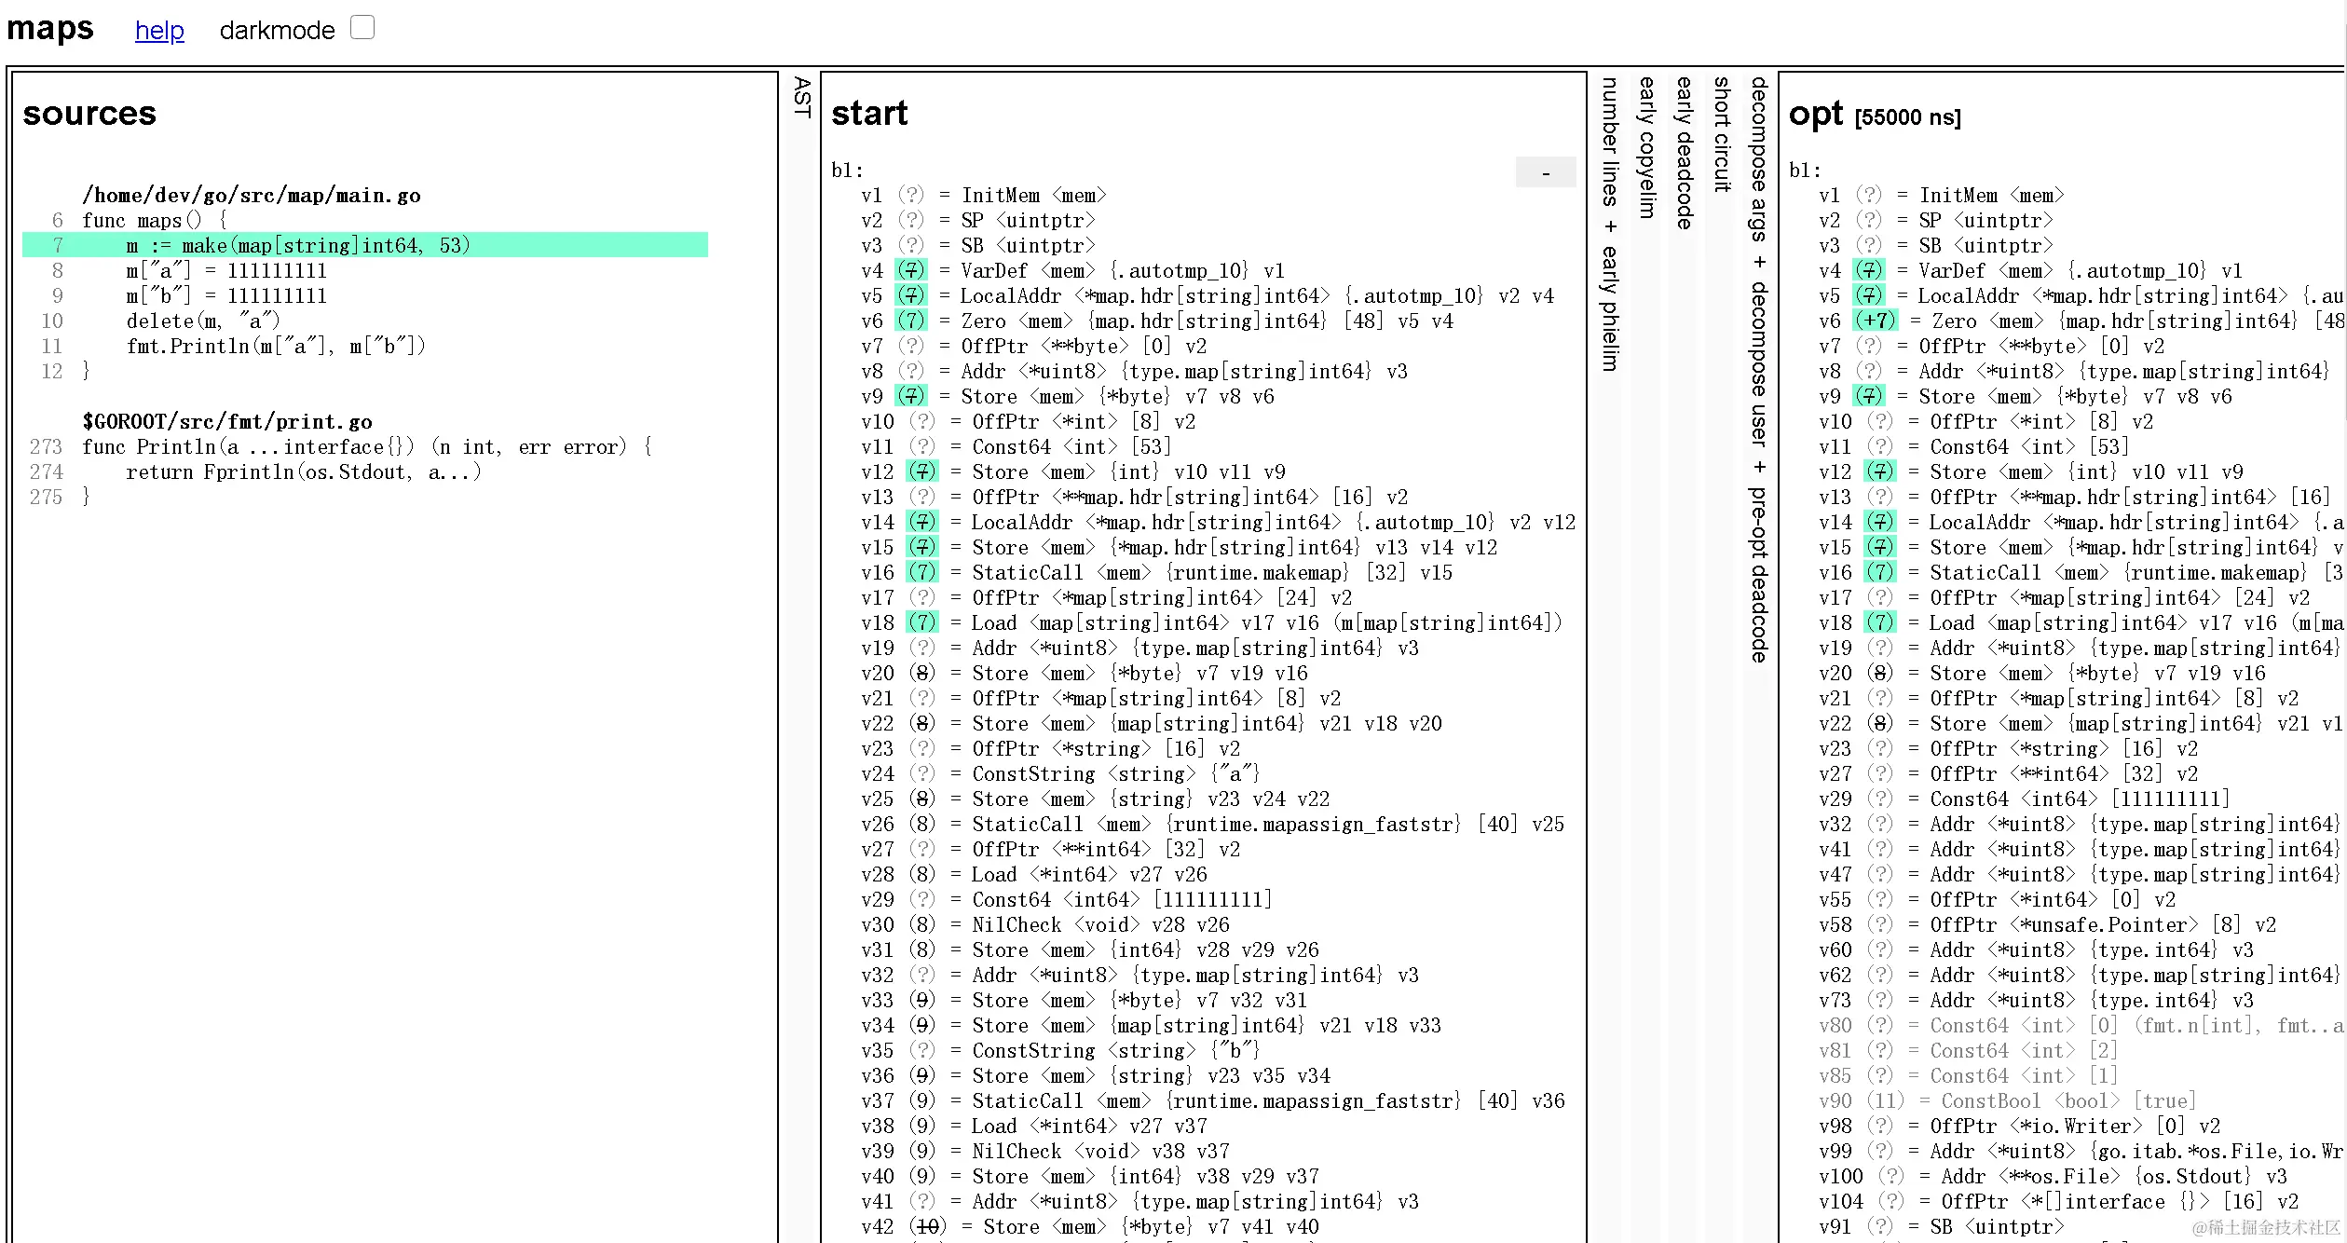Click the start column heading
This screenshot has height=1243, width=2347.
coord(868,114)
